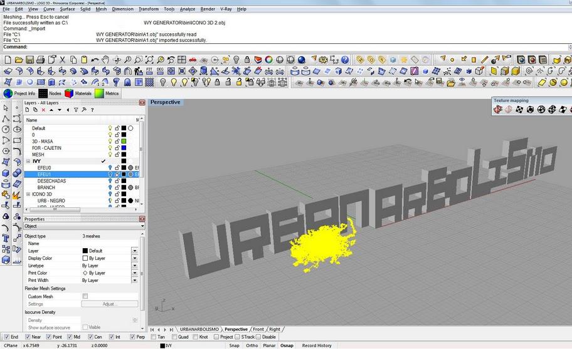The image size is (572, 349).
Task: Click the filter funnel icon in Layers panel
Action: click(x=76, y=110)
